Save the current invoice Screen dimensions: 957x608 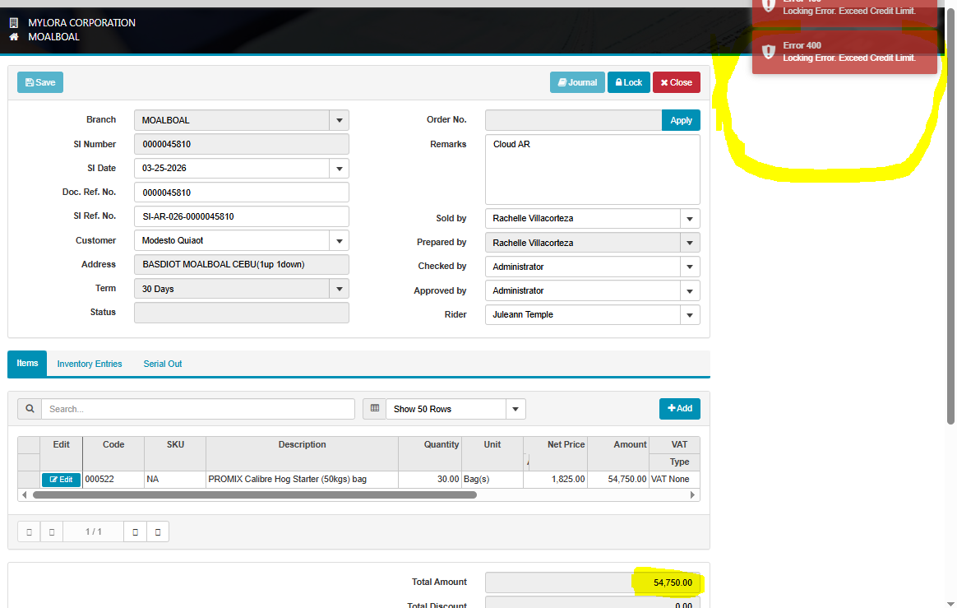tap(40, 82)
